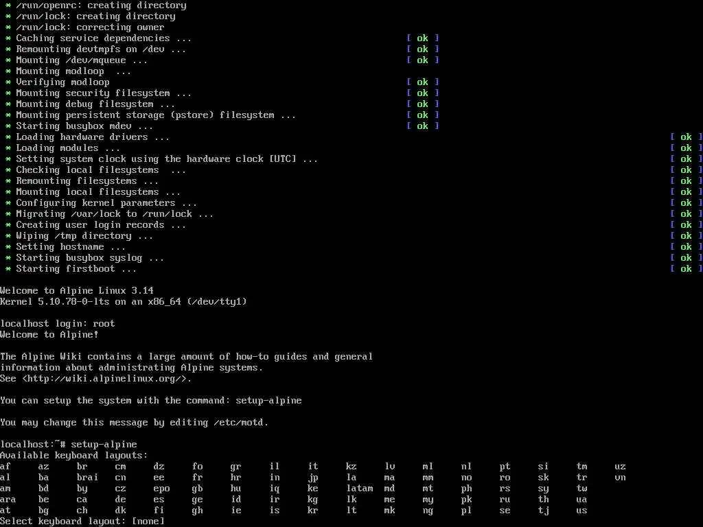Click 'Welcome to Alpine Linux 3.14' line
703x527 pixels.
[x=77, y=291]
